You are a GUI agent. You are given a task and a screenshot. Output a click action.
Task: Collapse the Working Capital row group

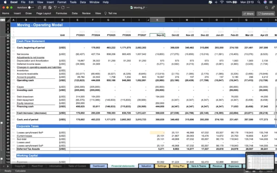click(x=1, y=159)
